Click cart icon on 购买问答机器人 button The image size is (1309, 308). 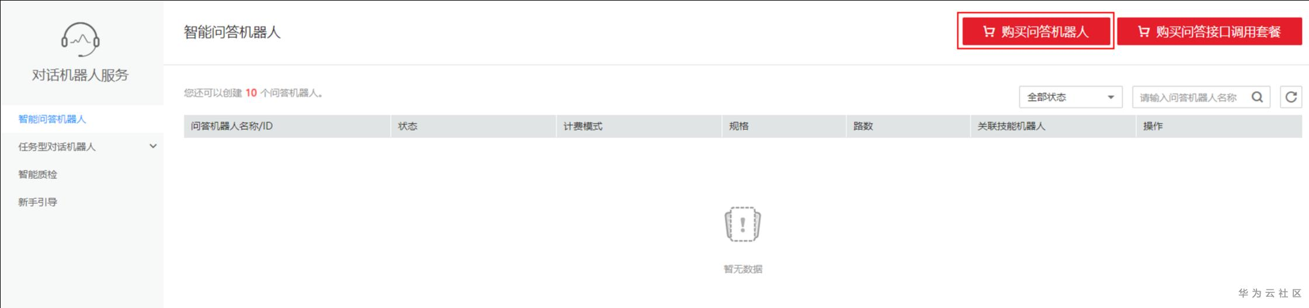[988, 32]
